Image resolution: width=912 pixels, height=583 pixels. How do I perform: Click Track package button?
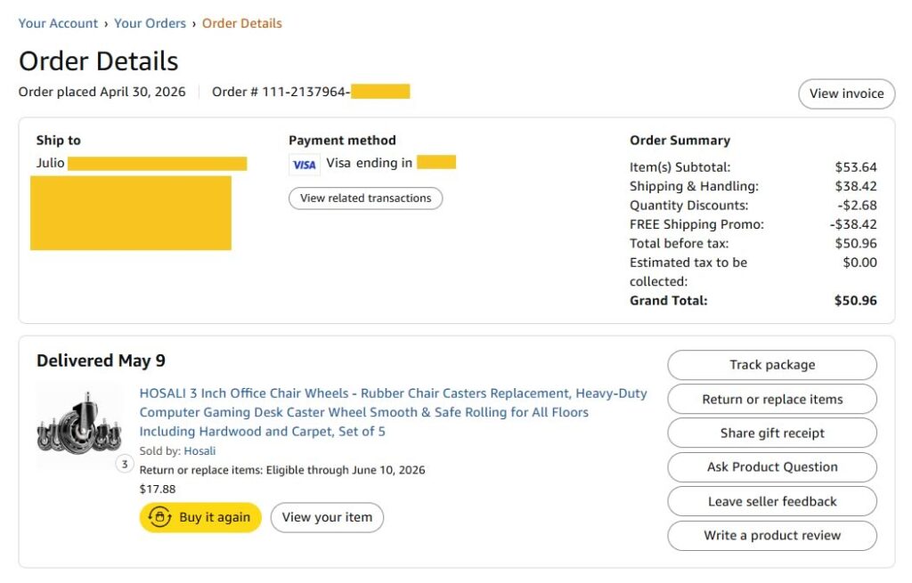(x=772, y=365)
